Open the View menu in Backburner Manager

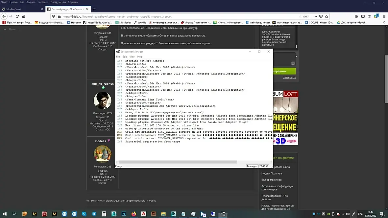click(x=132, y=56)
